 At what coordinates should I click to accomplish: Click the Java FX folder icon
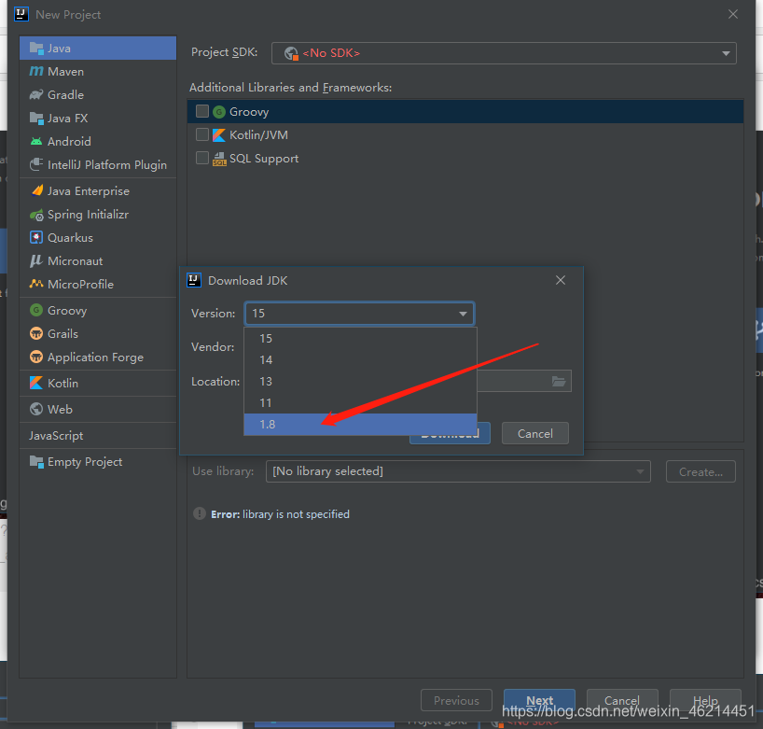point(36,118)
